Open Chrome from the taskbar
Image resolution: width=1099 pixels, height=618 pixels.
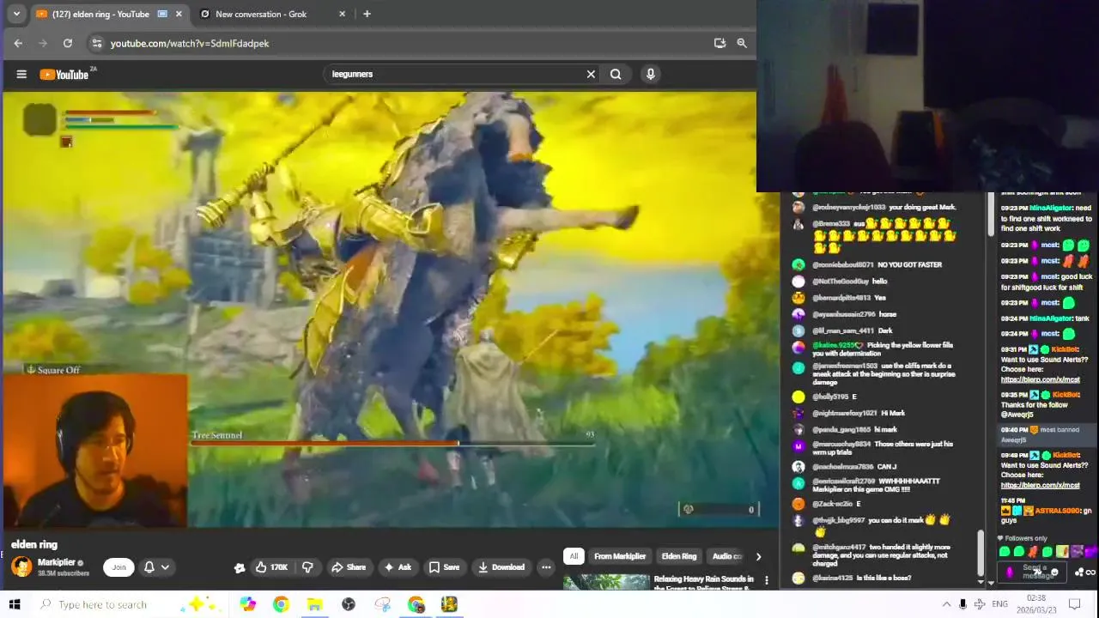[x=281, y=604]
